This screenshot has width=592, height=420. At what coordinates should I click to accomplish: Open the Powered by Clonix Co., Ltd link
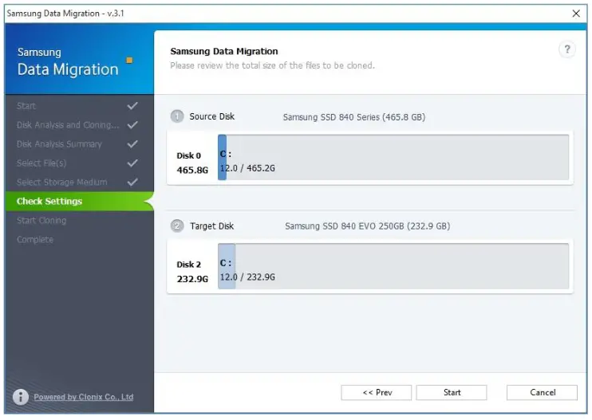pyautogui.click(x=84, y=397)
